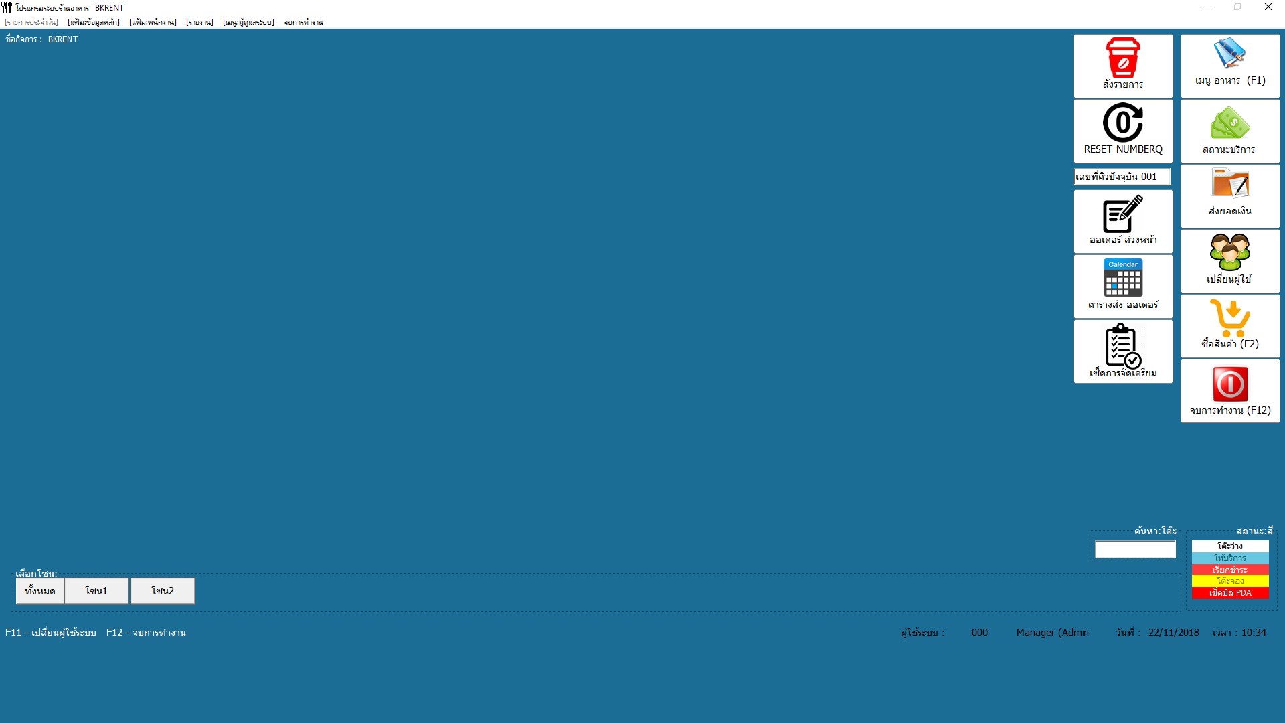This screenshot has width=1285, height=723.
Task: Close the BKRENT window
Action: pyautogui.click(x=1268, y=7)
